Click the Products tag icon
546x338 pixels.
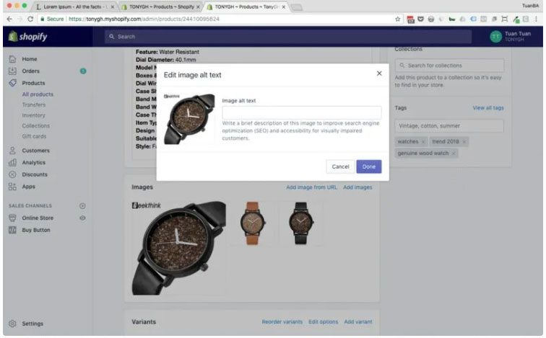point(12,83)
